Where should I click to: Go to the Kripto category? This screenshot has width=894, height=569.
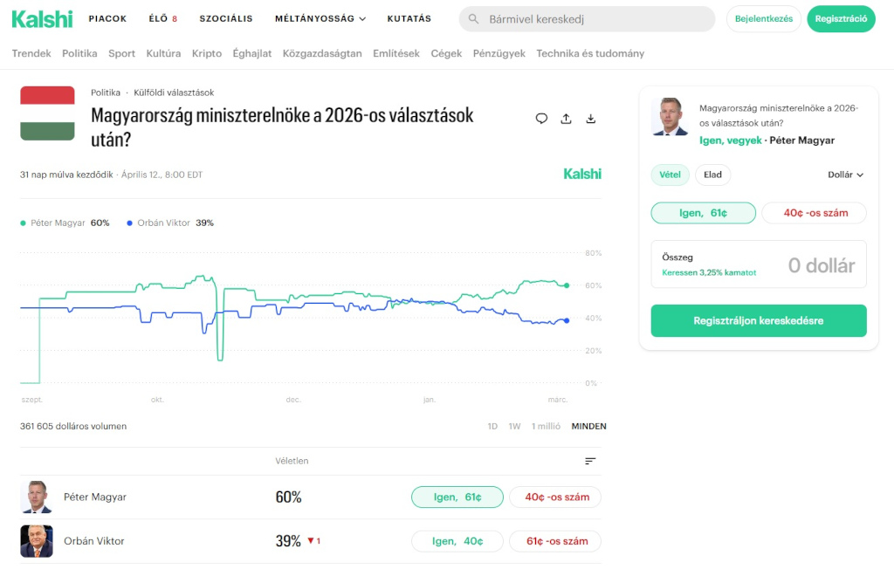[207, 53]
